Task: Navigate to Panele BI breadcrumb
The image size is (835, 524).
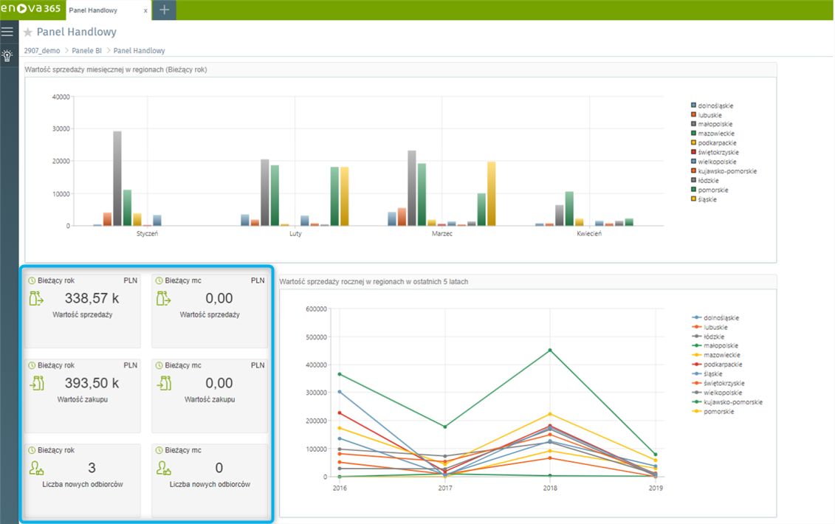Action: [x=86, y=51]
